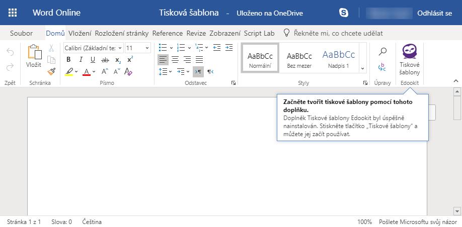Click the Replace icon in Úpravy
462x227 pixels.
[x=382, y=67]
